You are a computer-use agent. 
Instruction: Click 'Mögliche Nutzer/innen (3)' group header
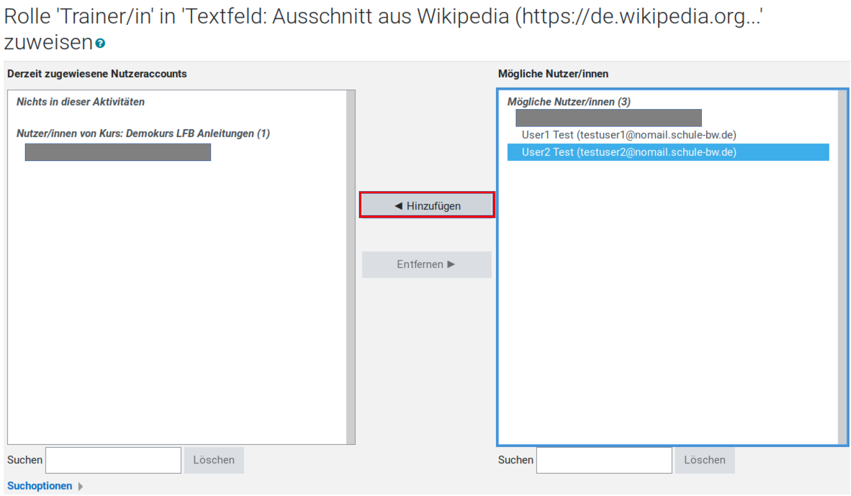click(x=569, y=102)
